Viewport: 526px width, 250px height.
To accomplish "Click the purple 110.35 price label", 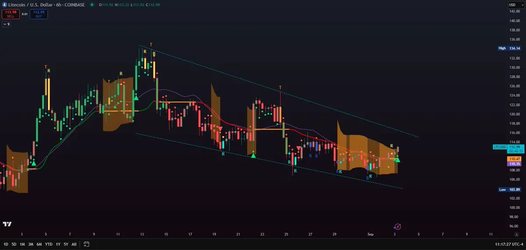I will pos(514,164).
